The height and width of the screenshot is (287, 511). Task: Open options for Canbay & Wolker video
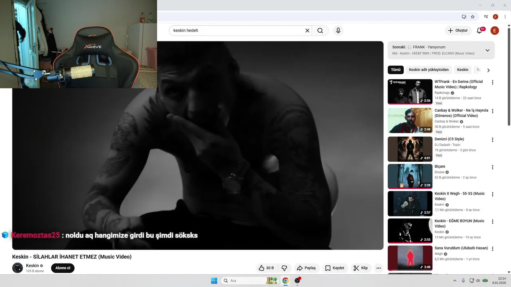(492, 111)
